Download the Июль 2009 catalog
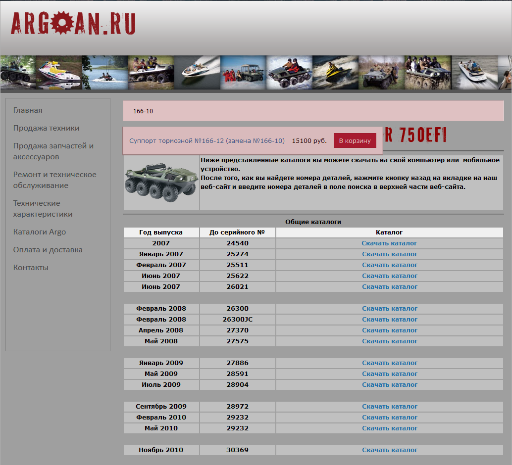512x465 pixels. pyautogui.click(x=390, y=385)
